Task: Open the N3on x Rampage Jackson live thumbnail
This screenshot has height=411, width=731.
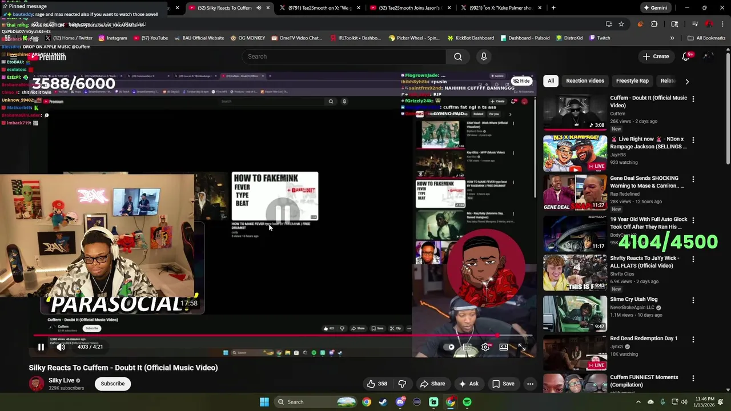Action: 575,154
